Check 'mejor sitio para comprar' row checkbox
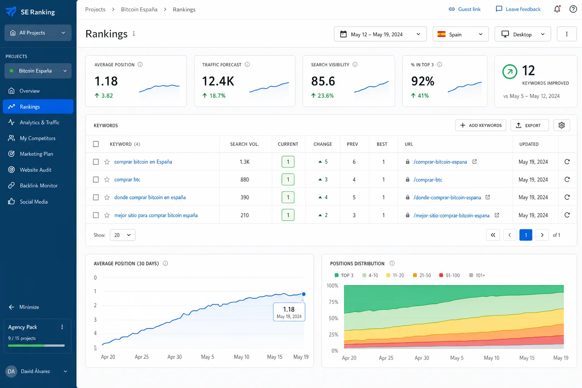The width and height of the screenshot is (582, 388). point(96,215)
